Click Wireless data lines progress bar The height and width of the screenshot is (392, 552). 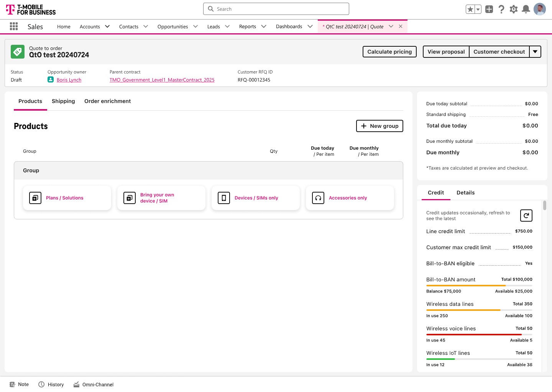[x=479, y=310]
